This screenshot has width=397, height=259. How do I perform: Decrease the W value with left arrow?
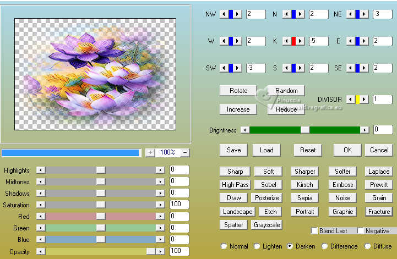coord(224,41)
